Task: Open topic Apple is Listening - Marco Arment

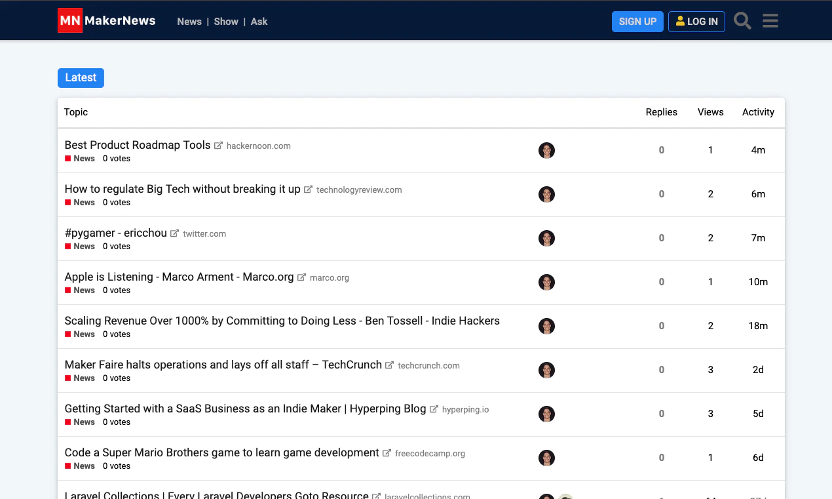Action: (x=179, y=277)
